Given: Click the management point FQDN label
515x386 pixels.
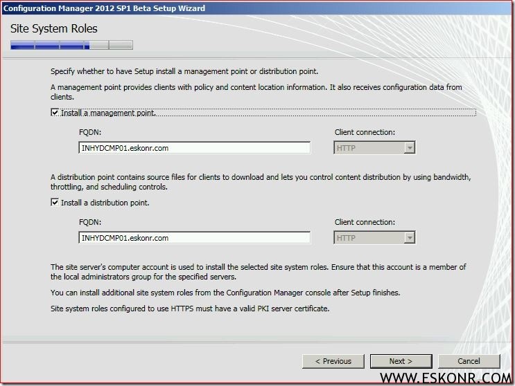Looking at the screenshot, I should [x=90, y=132].
